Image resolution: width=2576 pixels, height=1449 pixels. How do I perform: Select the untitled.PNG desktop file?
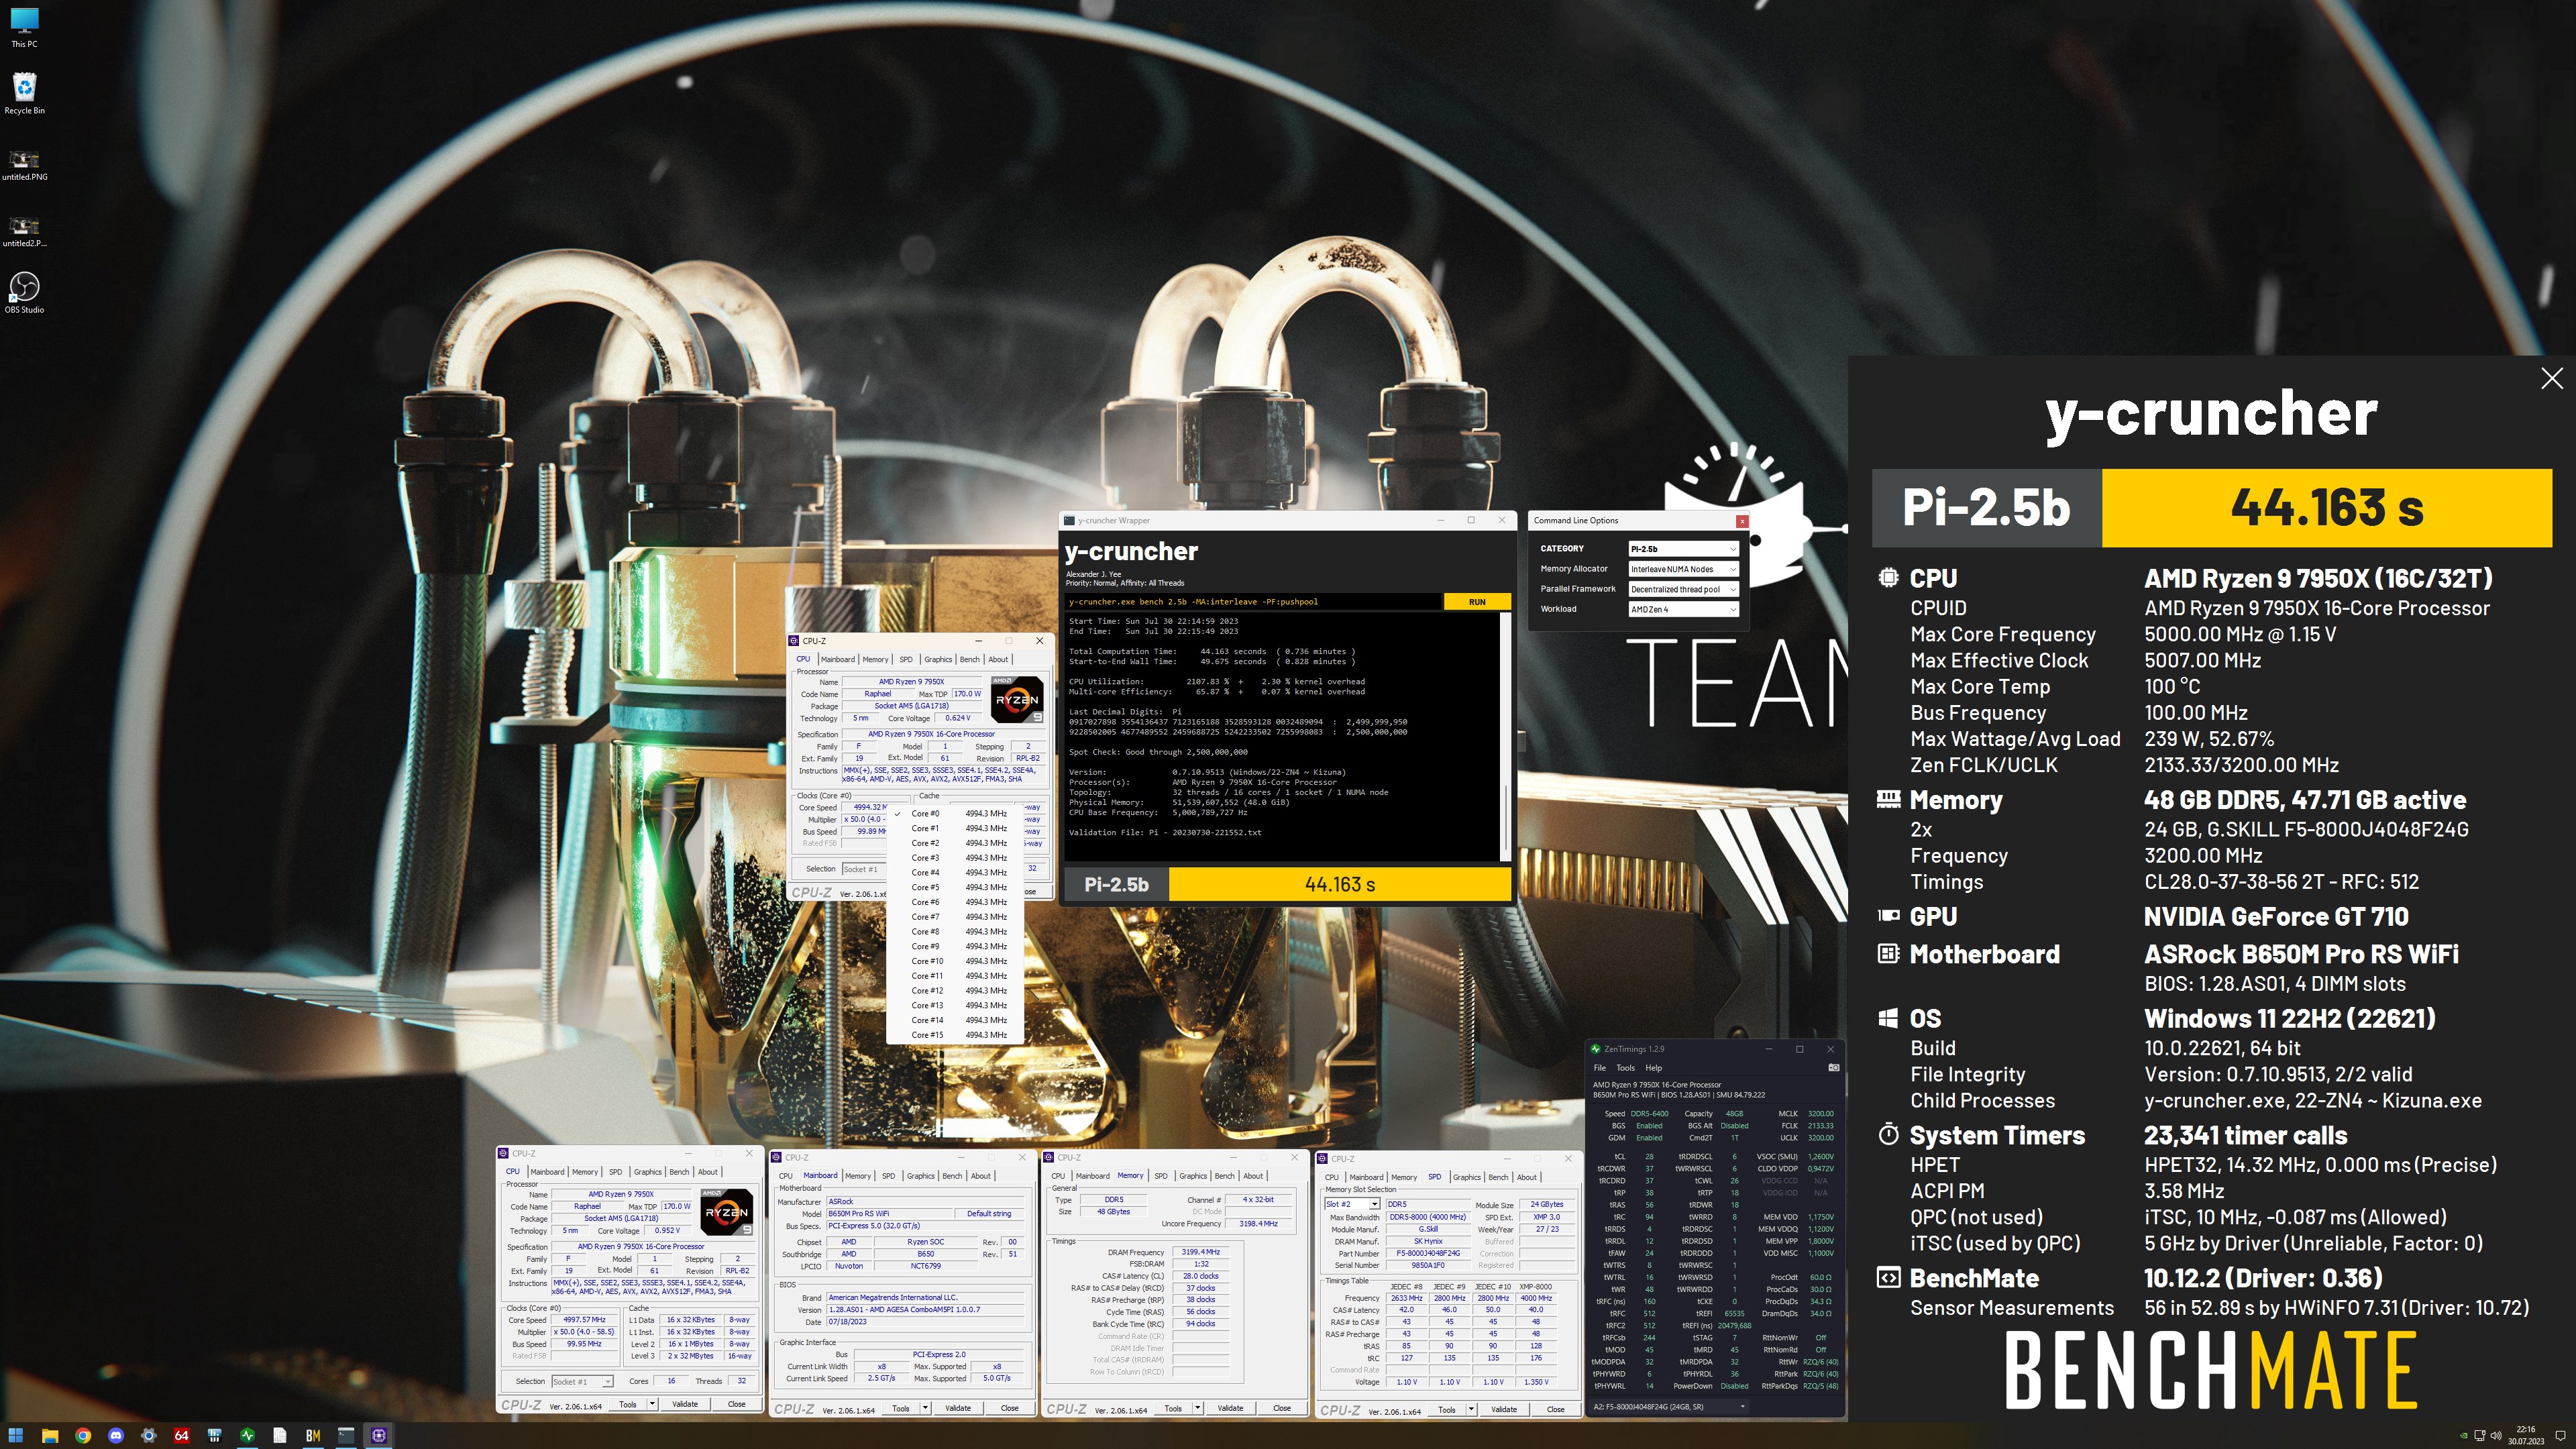pyautogui.click(x=24, y=165)
